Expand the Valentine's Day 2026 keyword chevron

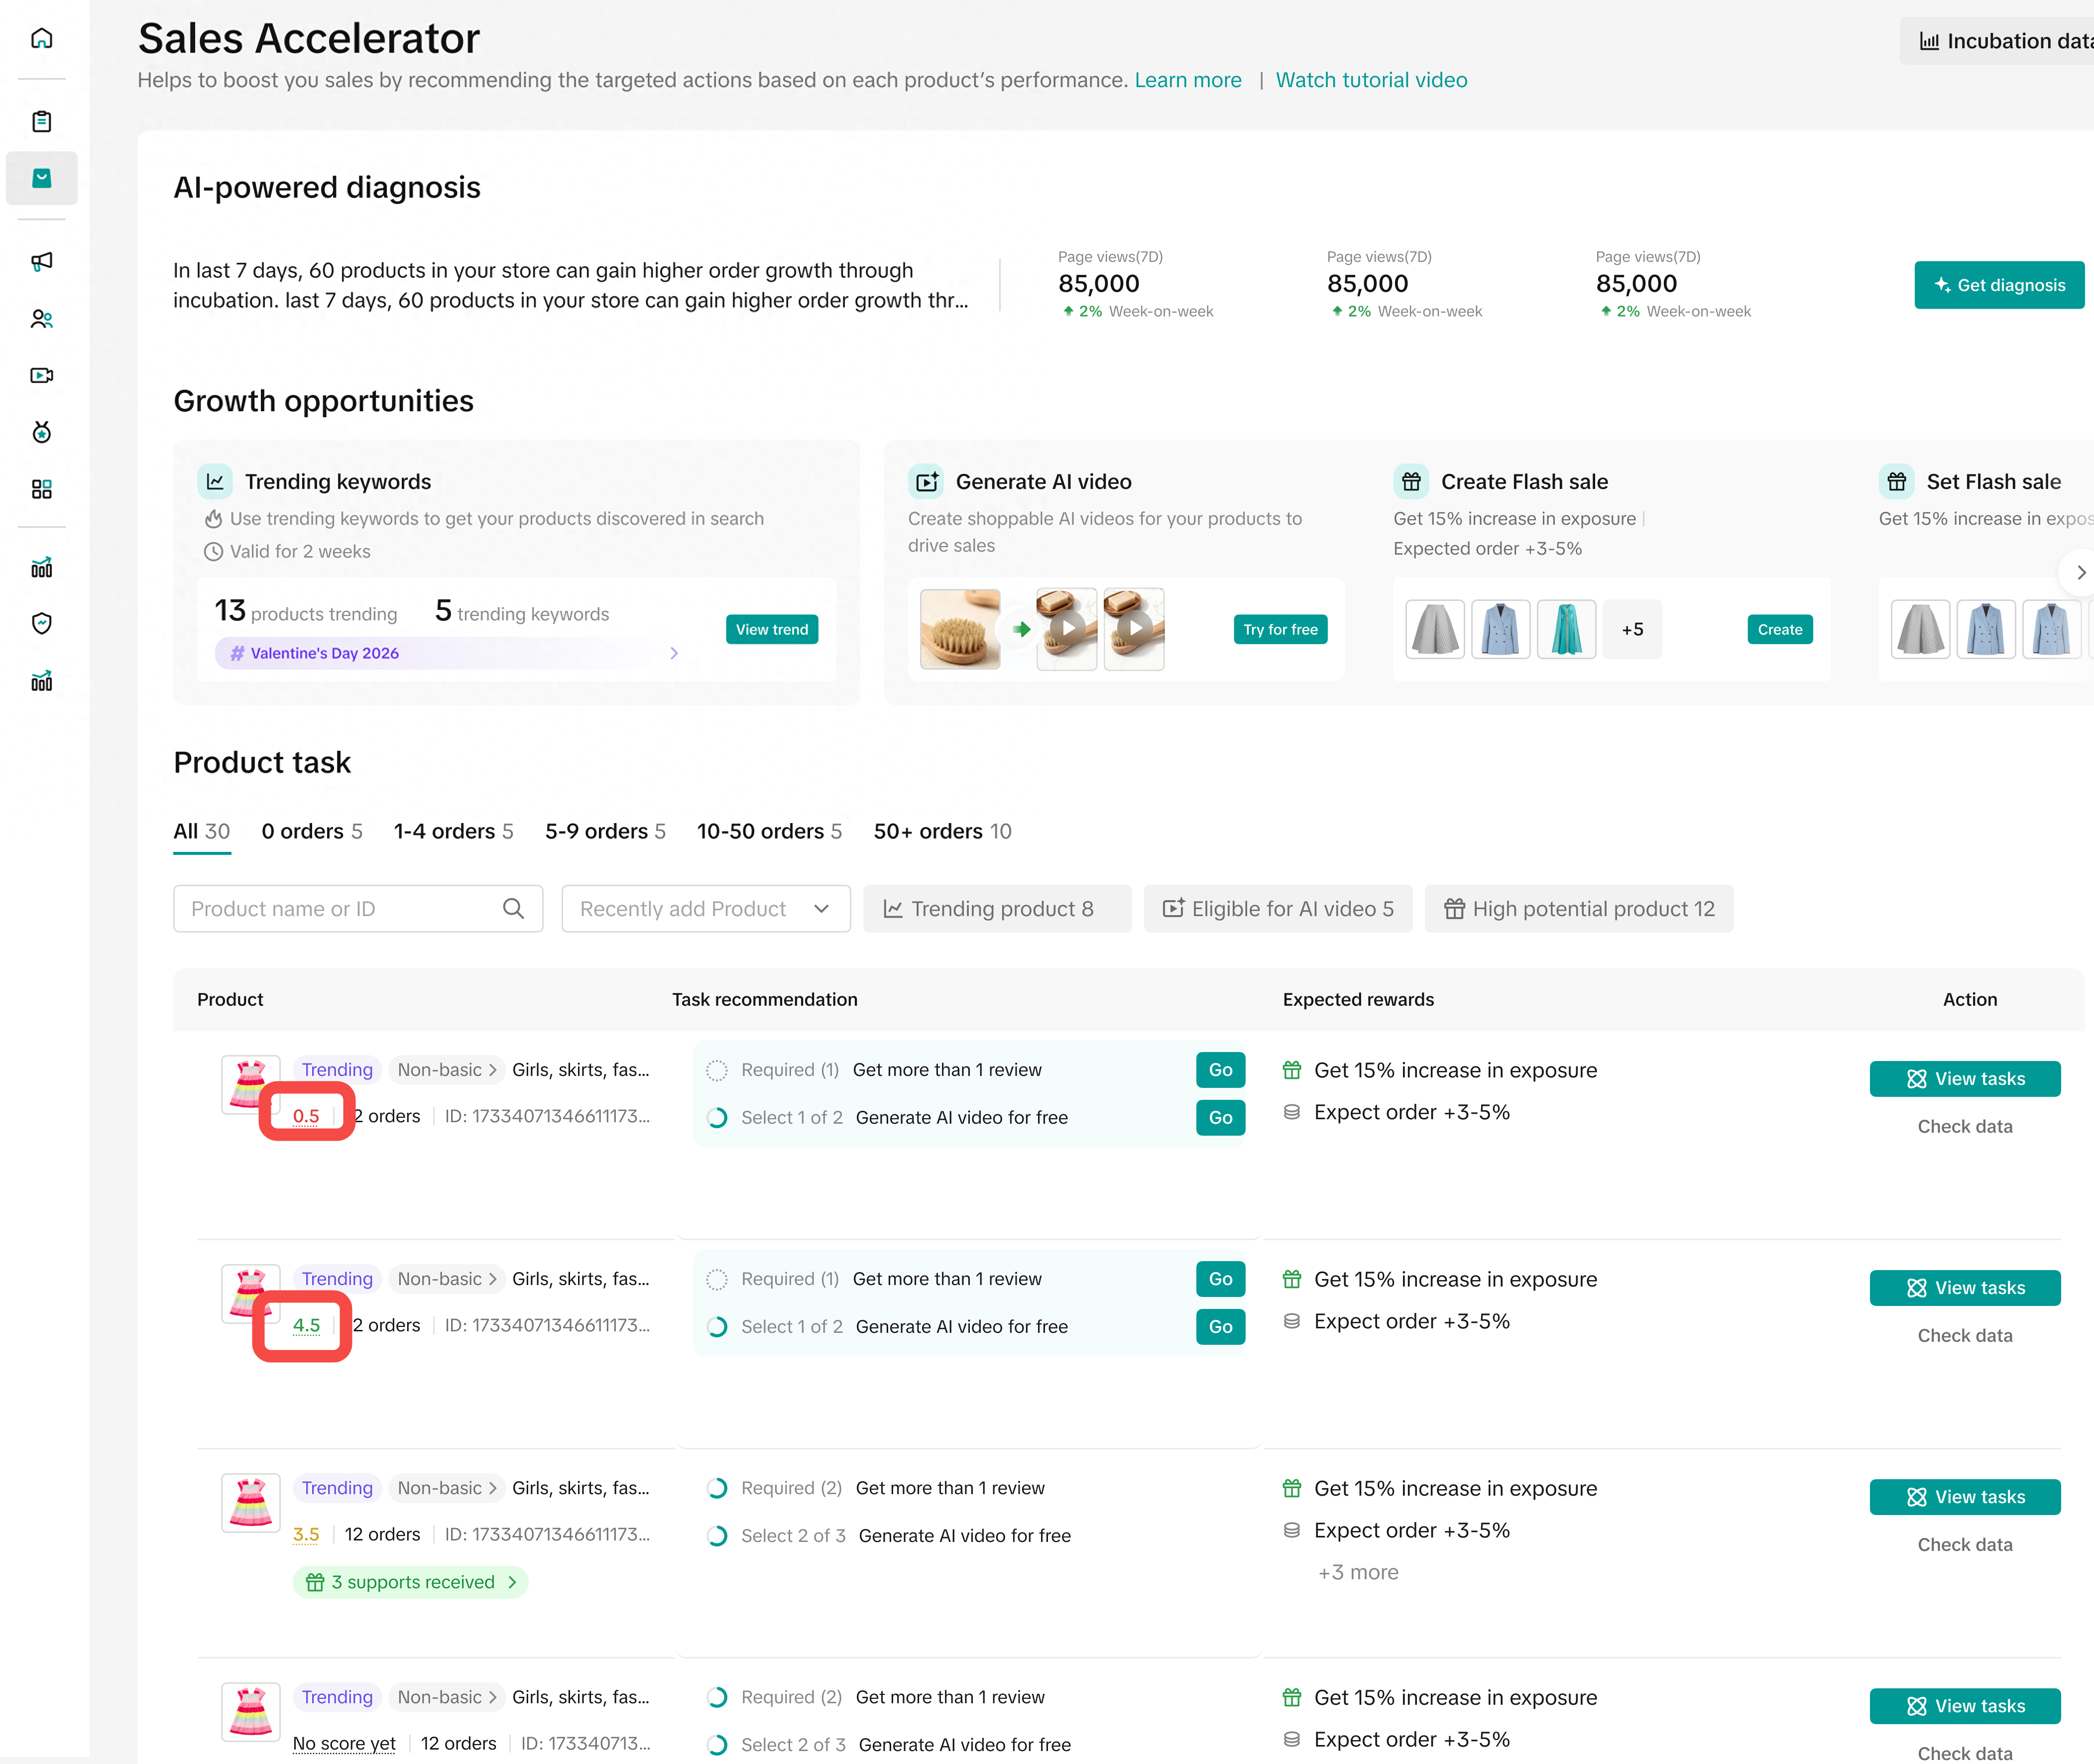(674, 653)
